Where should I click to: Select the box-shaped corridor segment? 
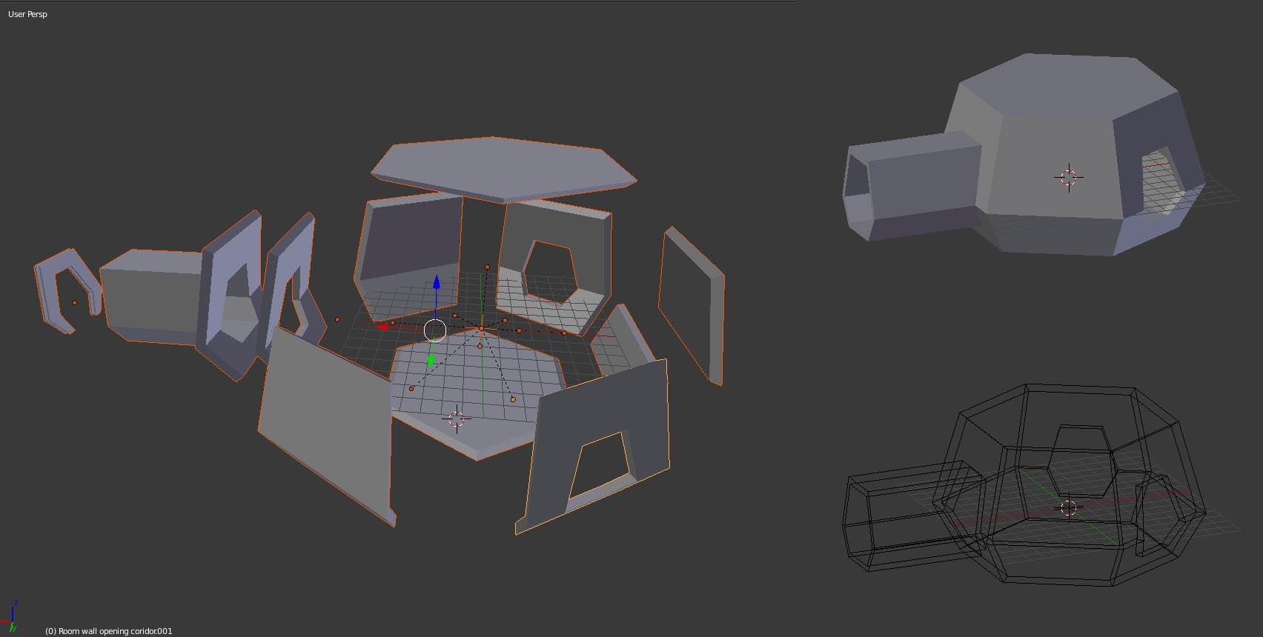coord(150,297)
